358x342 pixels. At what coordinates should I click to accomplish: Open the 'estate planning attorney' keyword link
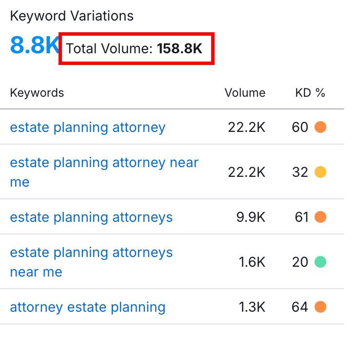coord(88,128)
